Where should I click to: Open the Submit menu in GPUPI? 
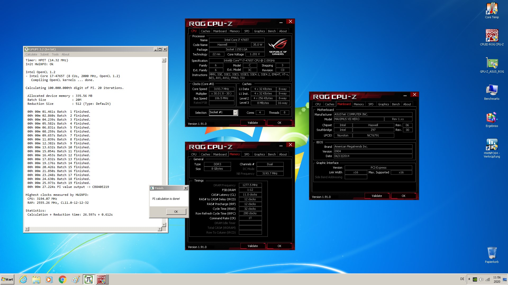click(x=44, y=54)
